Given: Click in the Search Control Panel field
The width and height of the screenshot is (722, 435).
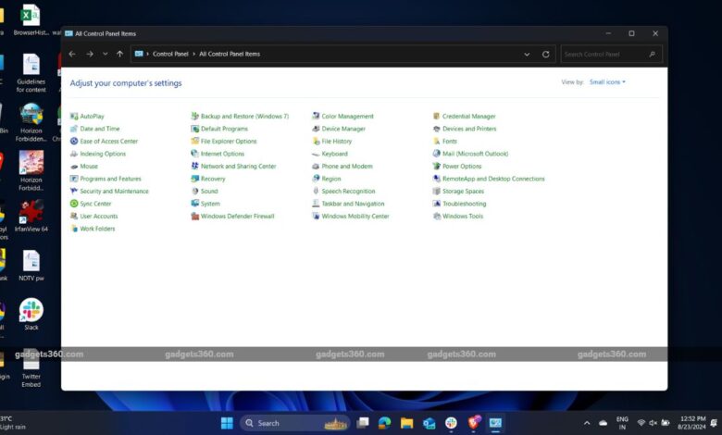Looking at the screenshot, I should (611, 55).
